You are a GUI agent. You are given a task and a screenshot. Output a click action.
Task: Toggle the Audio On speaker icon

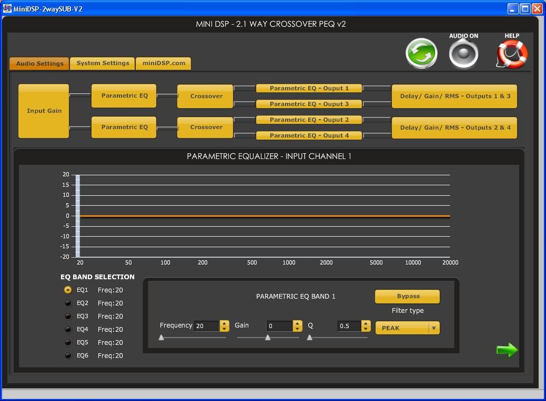point(463,54)
